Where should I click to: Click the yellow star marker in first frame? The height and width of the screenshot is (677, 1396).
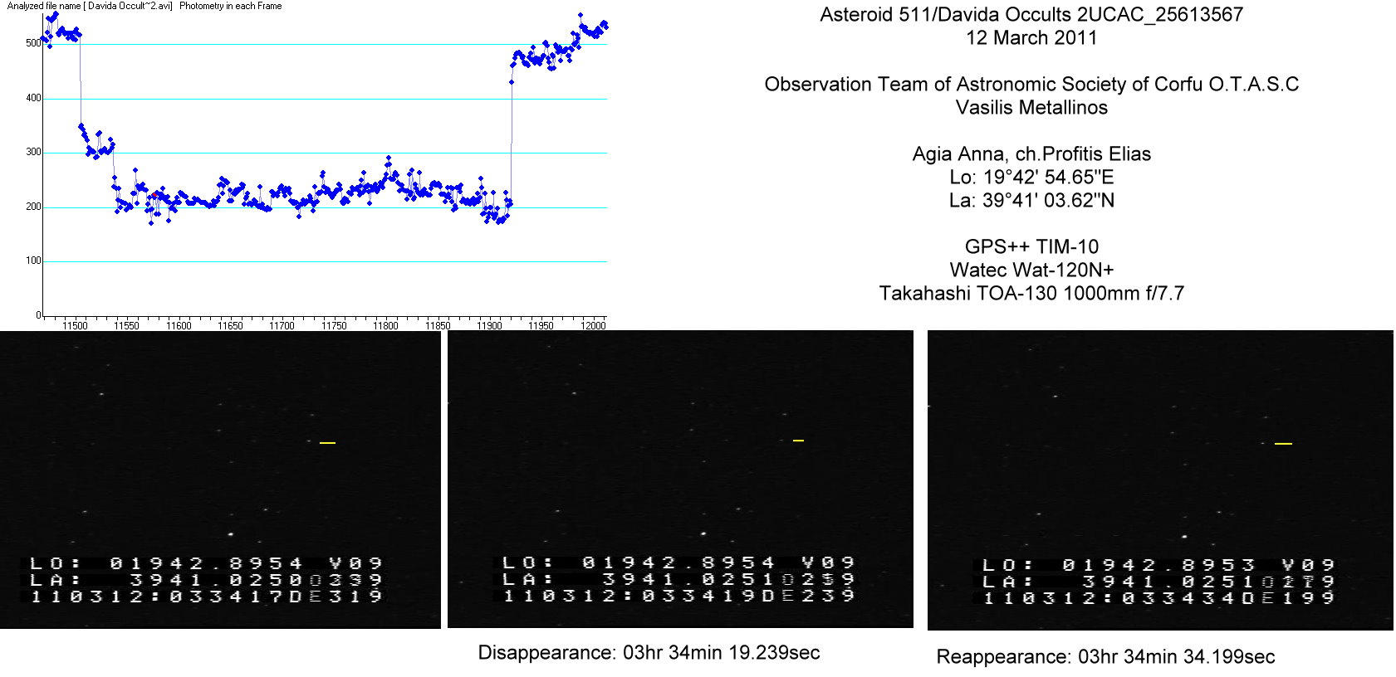(x=327, y=443)
